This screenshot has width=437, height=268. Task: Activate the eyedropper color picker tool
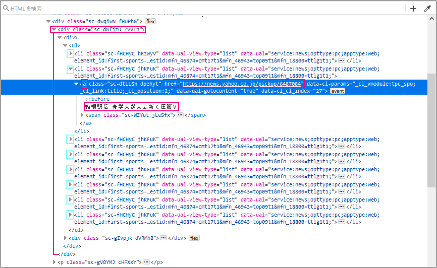[x=427, y=9]
